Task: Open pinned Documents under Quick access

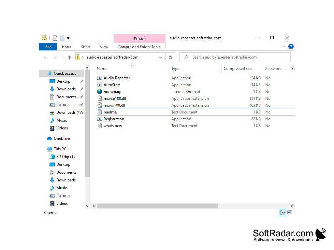Action: point(66,97)
